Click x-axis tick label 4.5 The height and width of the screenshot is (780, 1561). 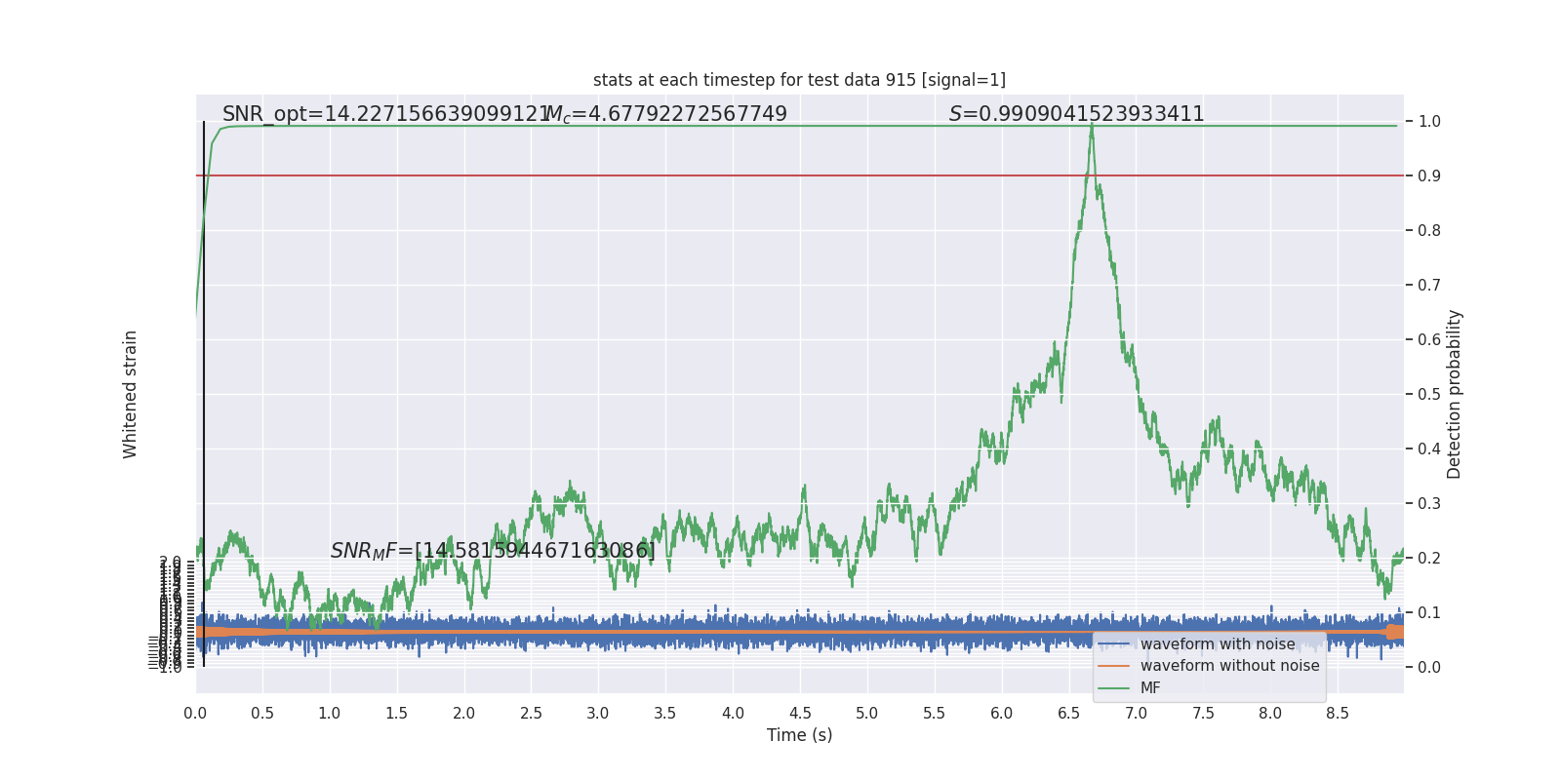(800, 714)
